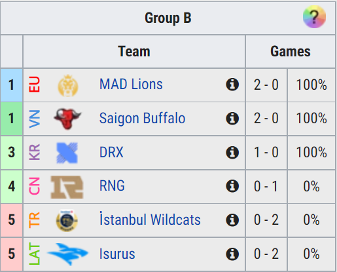
Task: Select the blue DRX logo
Action: 67,153
